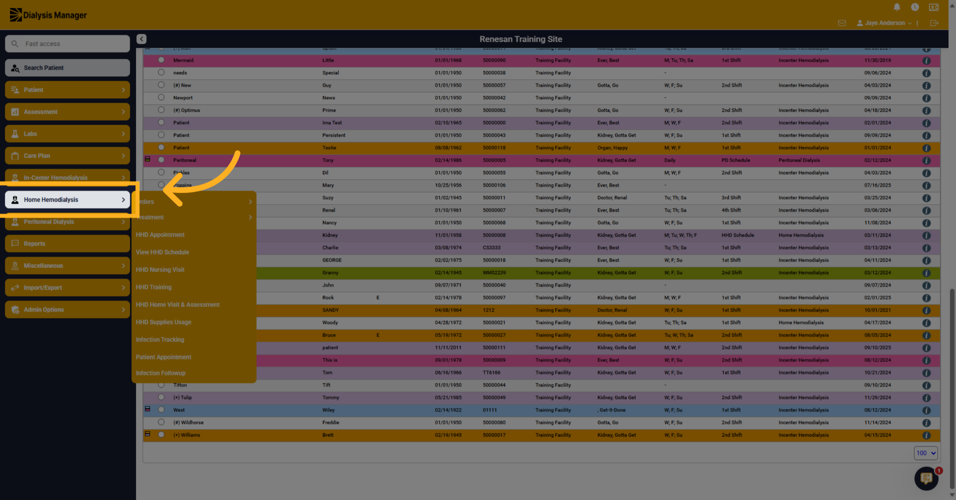Open the Patient Appointment menu entry
Screen dimensions: 956x500
tap(164, 357)
